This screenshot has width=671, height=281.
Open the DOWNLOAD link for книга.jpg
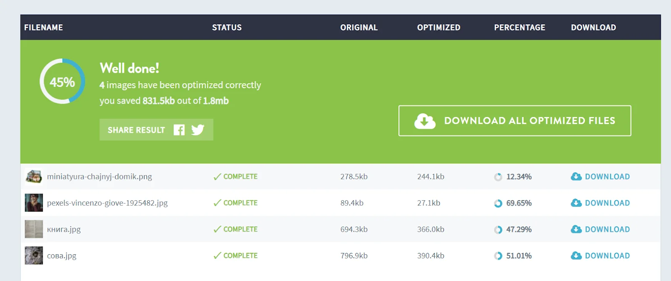[607, 229]
